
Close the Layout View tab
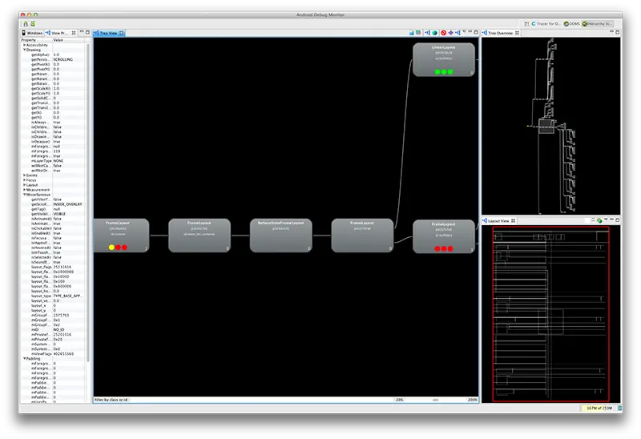click(513, 221)
